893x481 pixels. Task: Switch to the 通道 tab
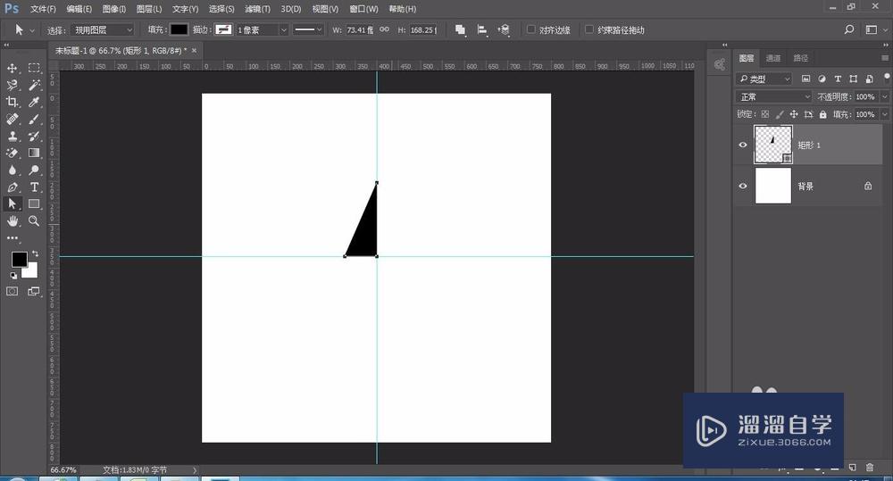773,58
